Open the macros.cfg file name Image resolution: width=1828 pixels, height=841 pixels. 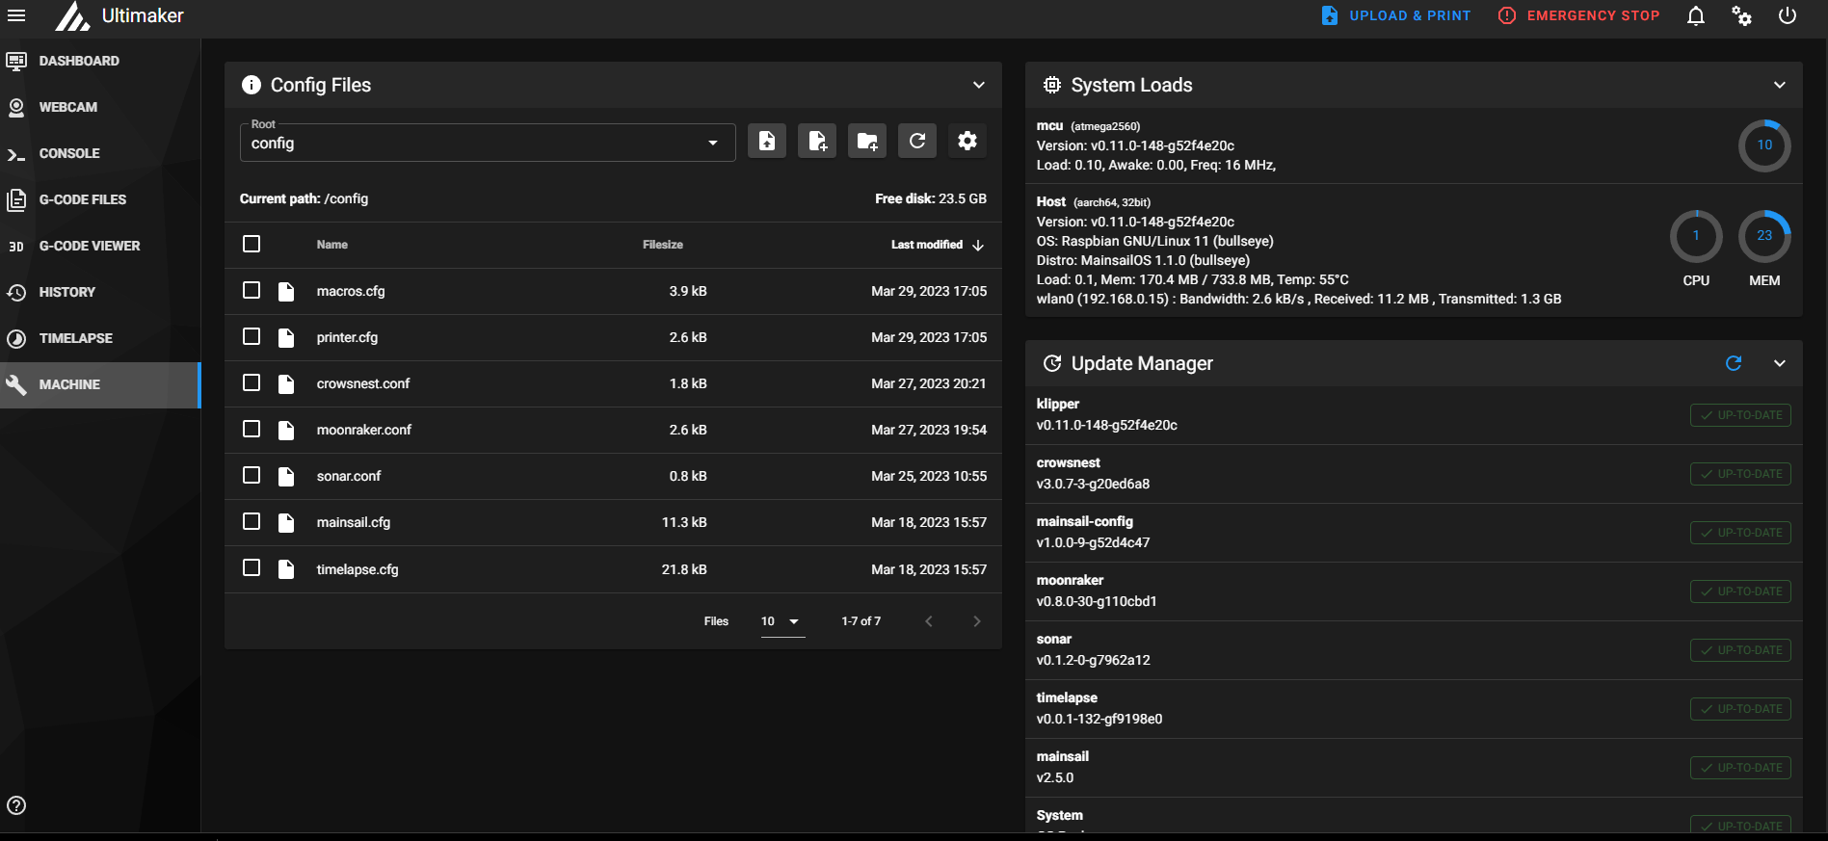[x=351, y=291]
